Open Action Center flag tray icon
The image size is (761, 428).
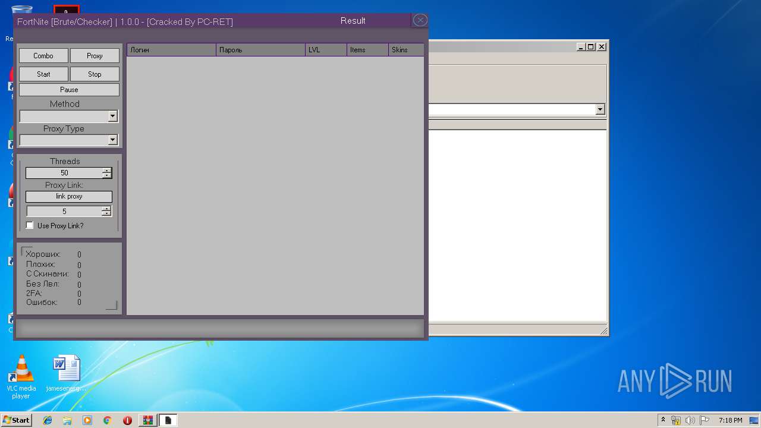coord(705,420)
